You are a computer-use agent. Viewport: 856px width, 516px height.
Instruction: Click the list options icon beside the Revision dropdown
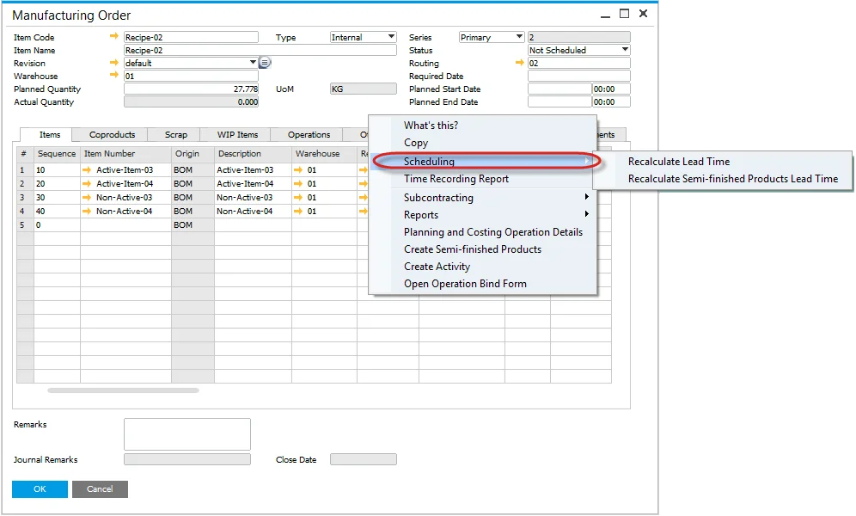pos(264,63)
